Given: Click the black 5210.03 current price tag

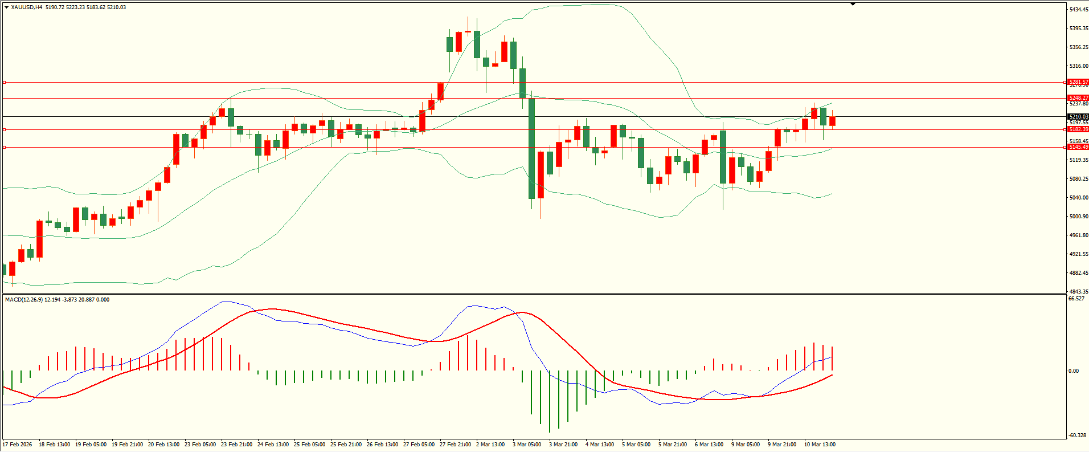Looking at the screenshot, I should (1078, 117).
